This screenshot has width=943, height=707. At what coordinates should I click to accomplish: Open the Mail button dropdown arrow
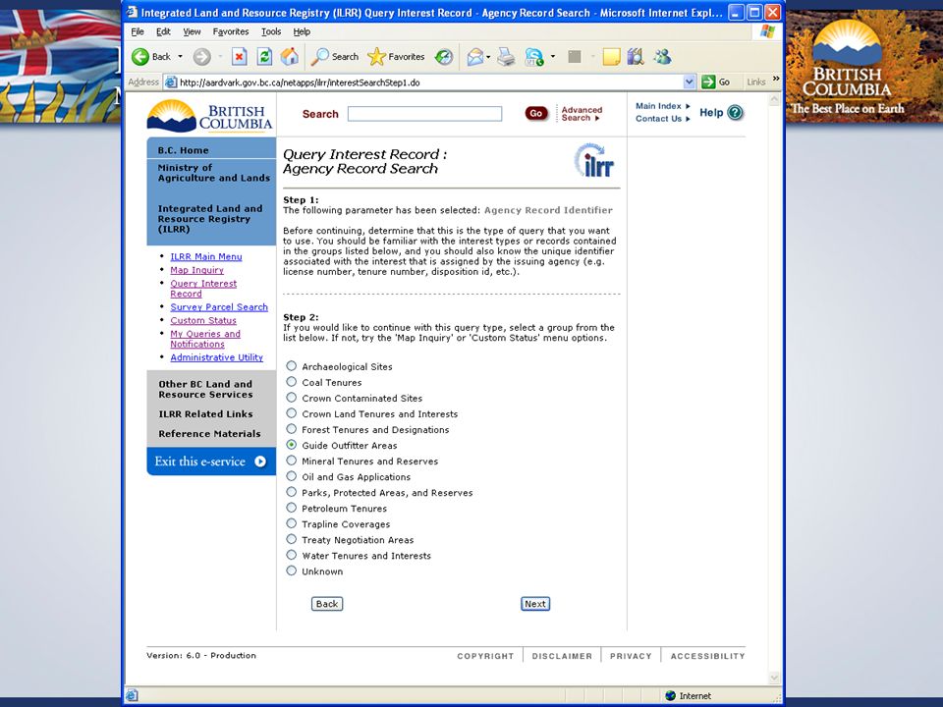point(488,57)
